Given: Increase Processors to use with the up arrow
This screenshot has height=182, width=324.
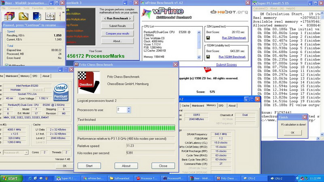Looking at the screenshot, I should [129, 108].
